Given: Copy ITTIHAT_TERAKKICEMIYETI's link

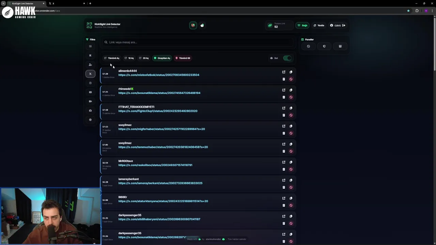Looking at the screenshot, I should pyautogui.click(x=291, y=108).
